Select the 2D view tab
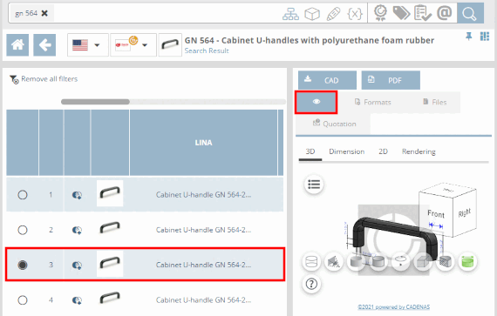497x316 pixels. point(383,151)
